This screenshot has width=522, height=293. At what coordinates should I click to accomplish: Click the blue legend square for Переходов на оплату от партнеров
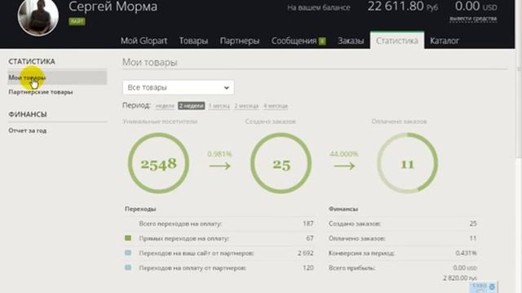click(128, 268)
